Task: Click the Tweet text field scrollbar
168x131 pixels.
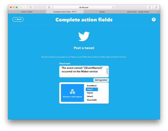Action: [x=107, y=71]
